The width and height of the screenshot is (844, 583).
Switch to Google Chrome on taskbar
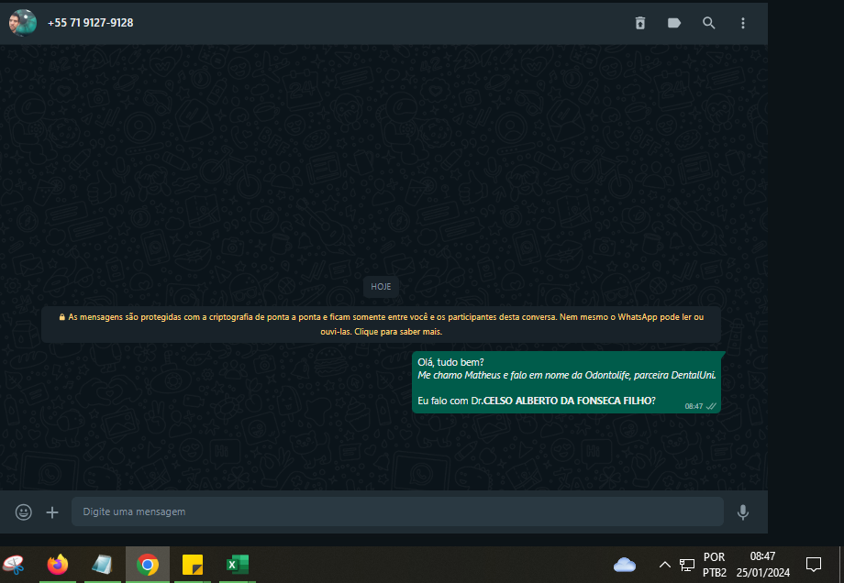point(148,565)
